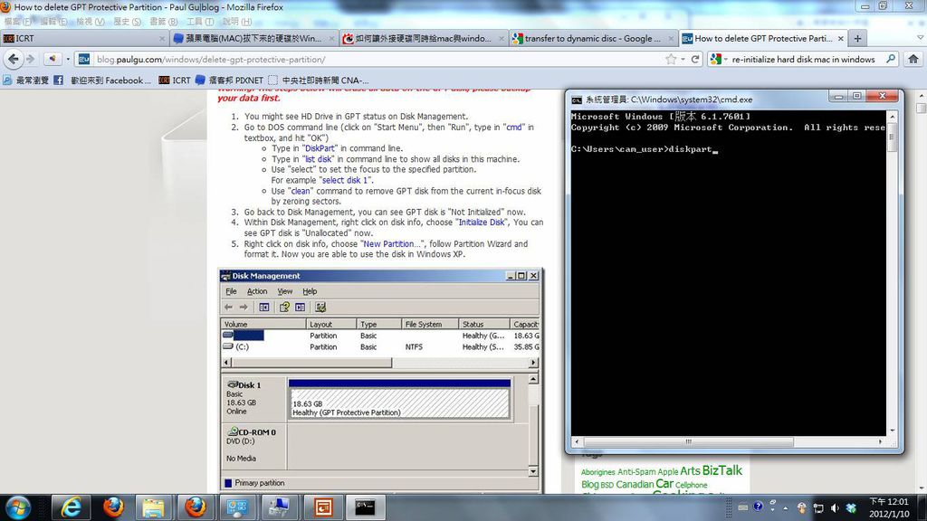Switch to transfer to dynamic disc Google tab
The image size is (927, 521).
(593, 38)
